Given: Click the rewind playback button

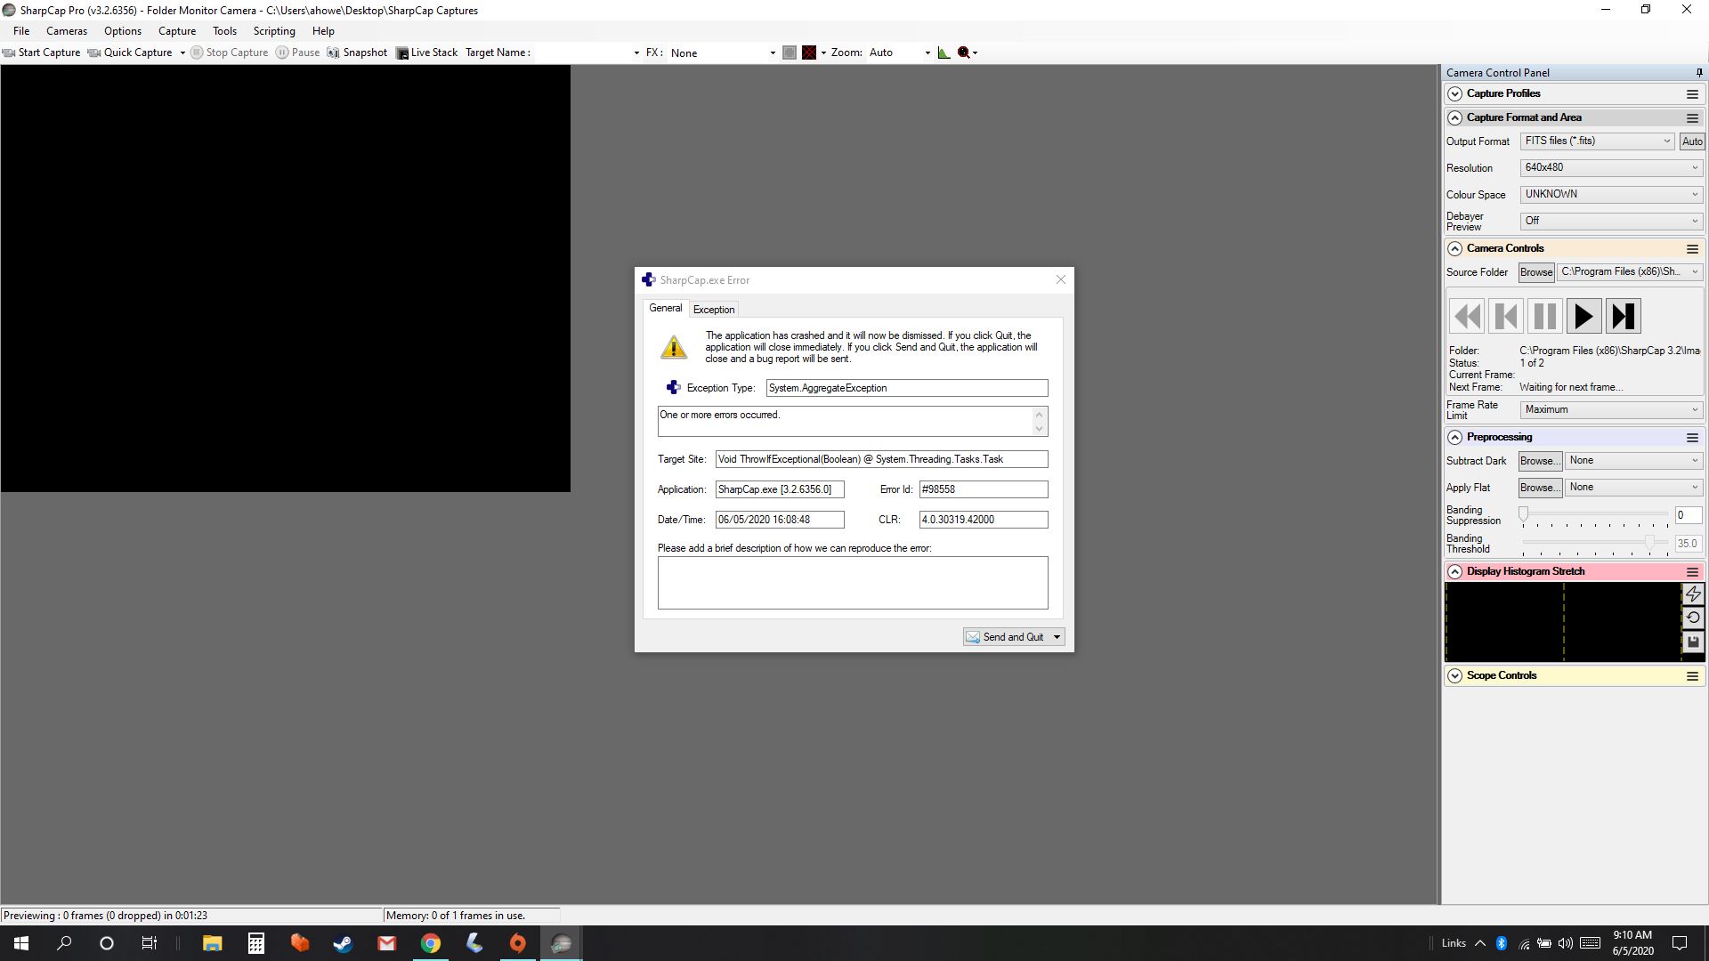Looking at the screenshot, I should tap(1466, 316).
